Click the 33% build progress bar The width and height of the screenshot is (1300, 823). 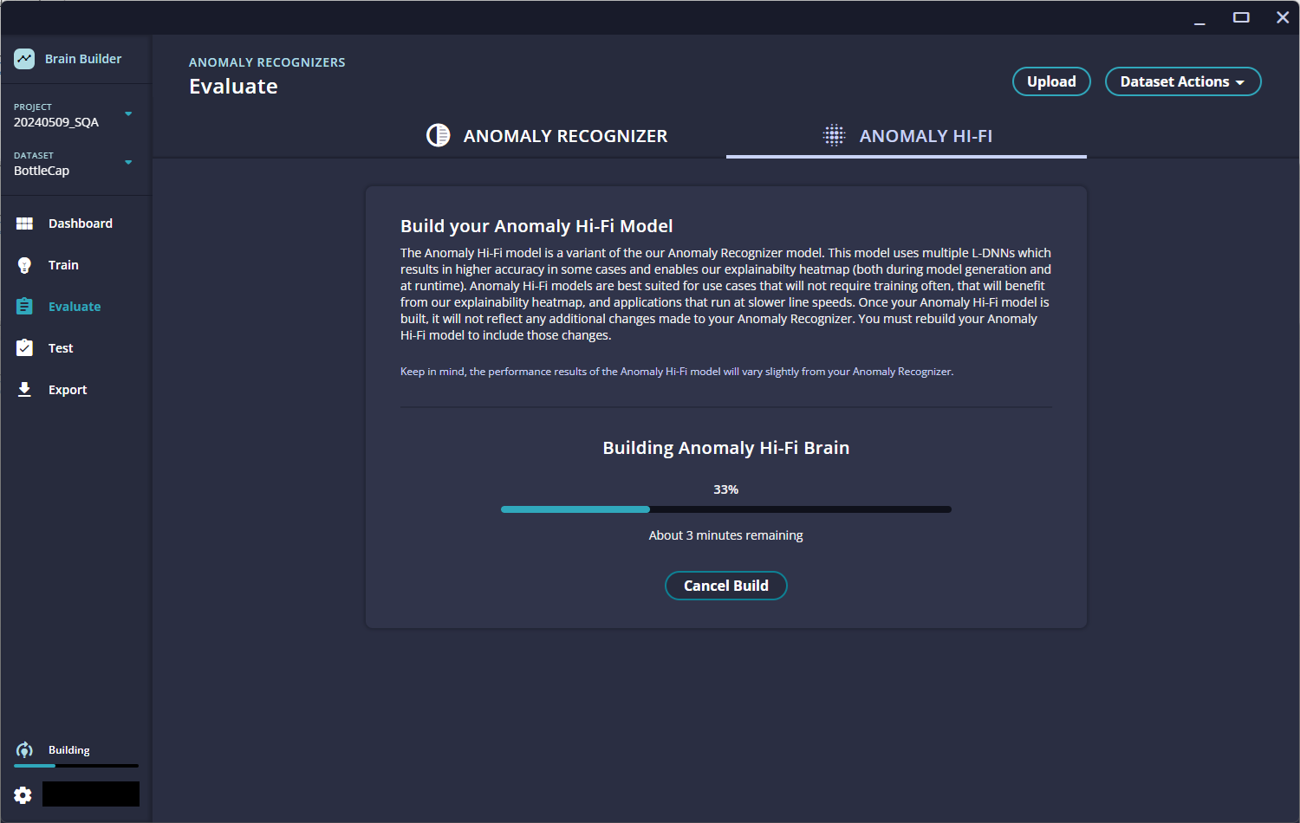coord(725,509)
